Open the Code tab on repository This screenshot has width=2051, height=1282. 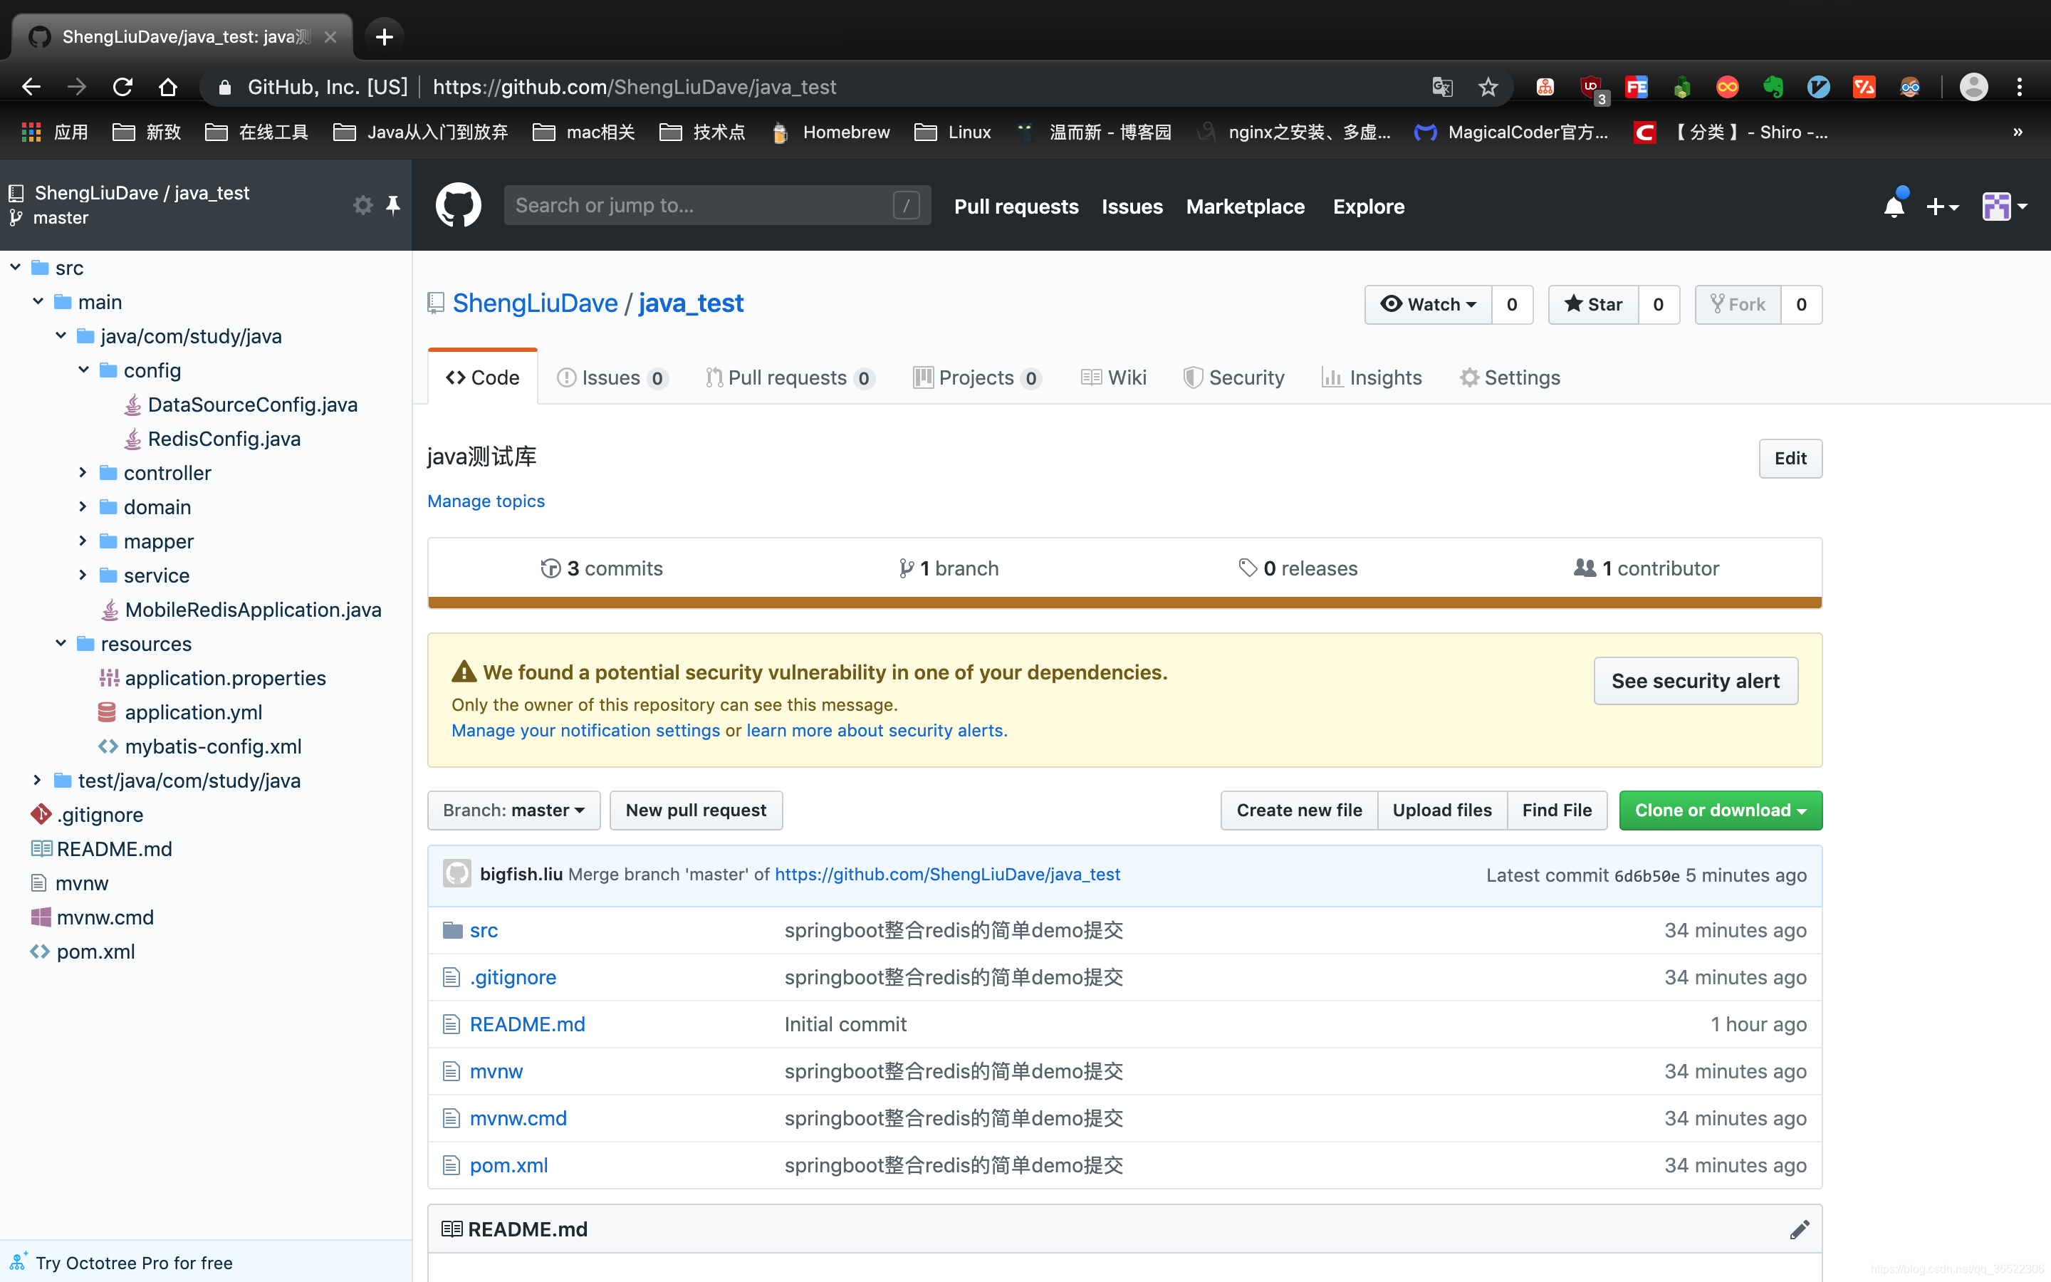pos(483,377)
